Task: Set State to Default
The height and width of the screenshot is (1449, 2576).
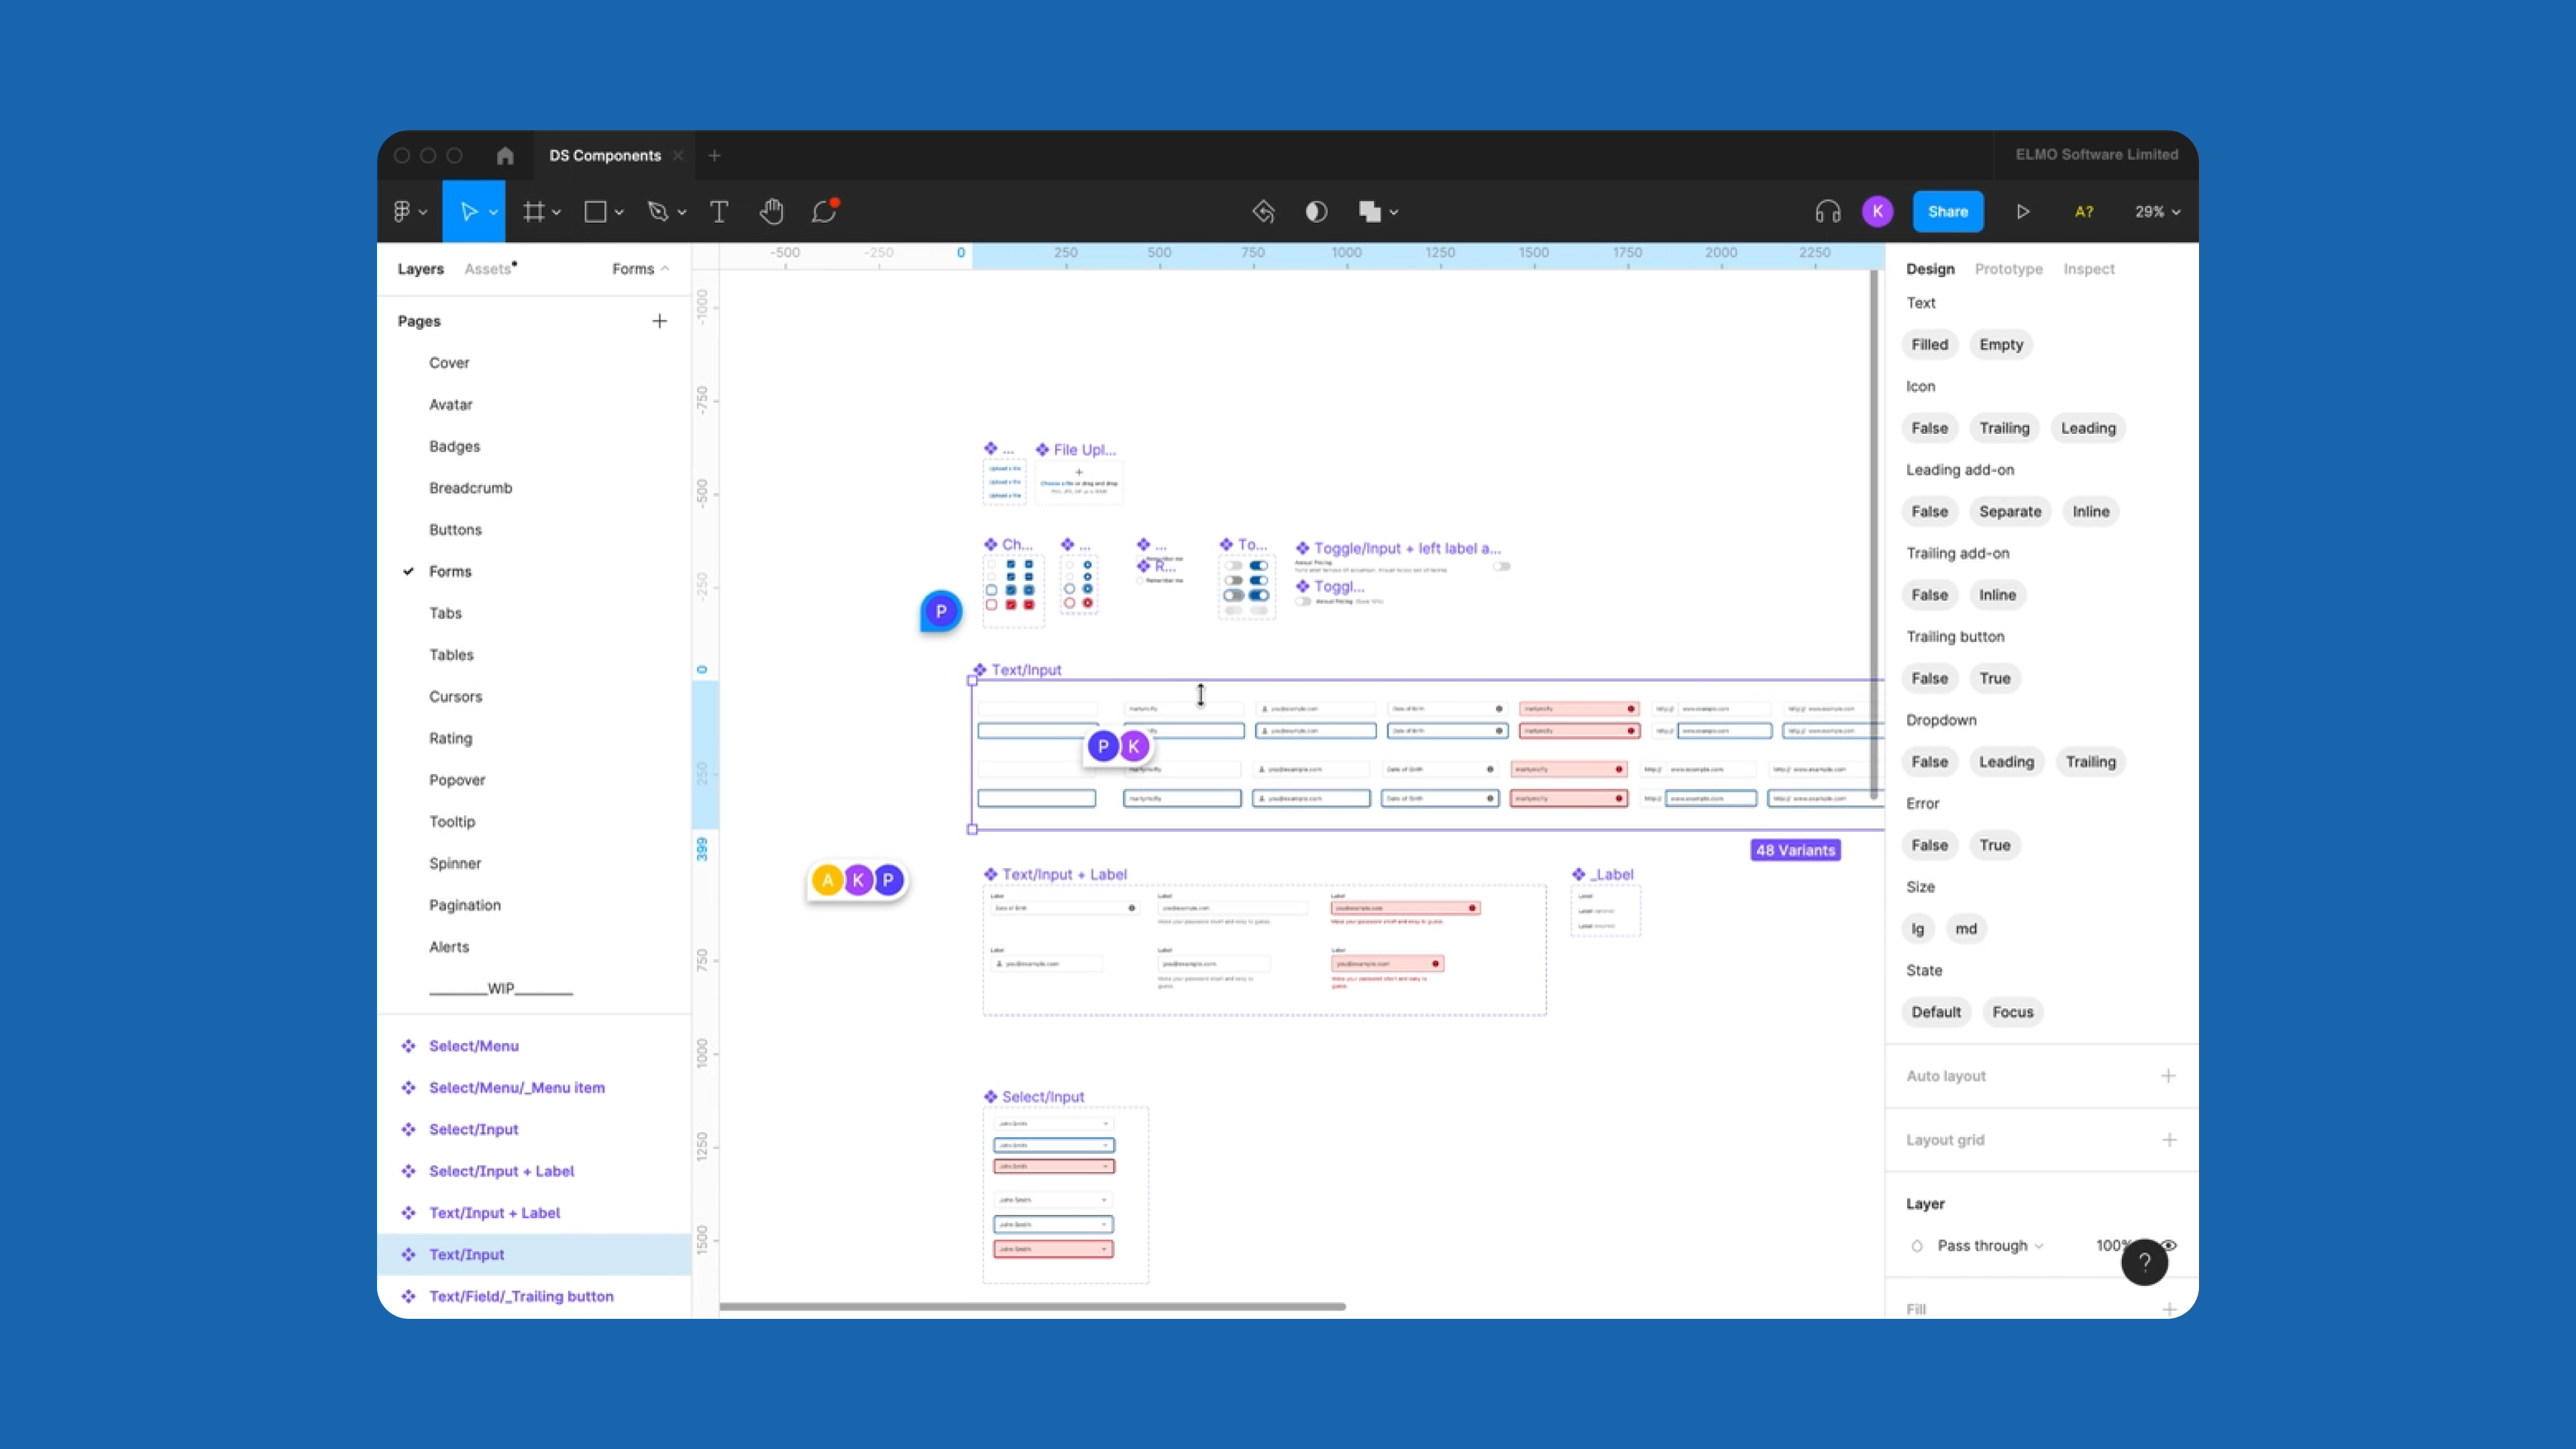Action: tap(1936, 1012)
